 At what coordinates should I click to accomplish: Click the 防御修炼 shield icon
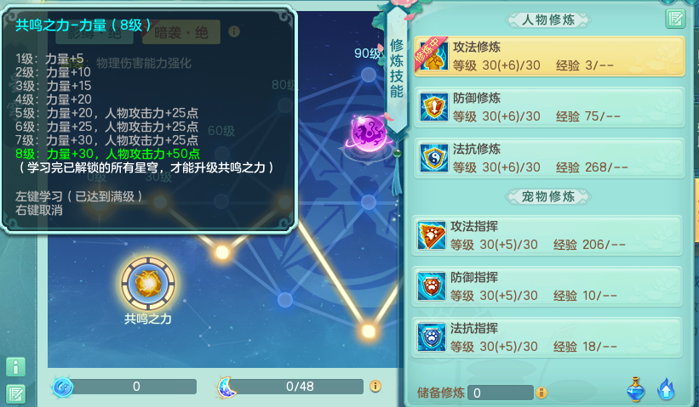click(x=433, y=107)
